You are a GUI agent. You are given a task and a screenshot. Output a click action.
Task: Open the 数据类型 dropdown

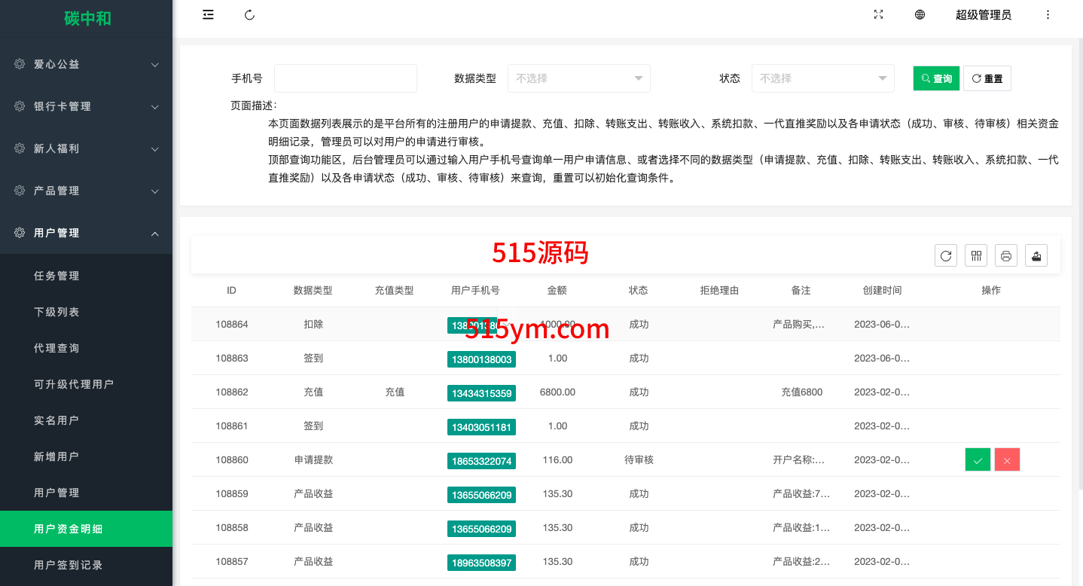pyautogui.click(x=578, y=78)
